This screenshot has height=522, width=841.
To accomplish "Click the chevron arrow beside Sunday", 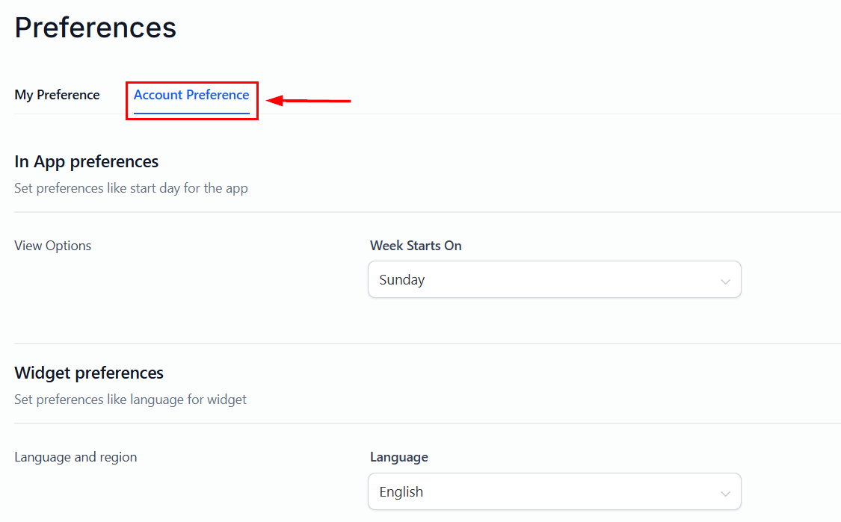I will pyautogui.click(x=724, y=282).
